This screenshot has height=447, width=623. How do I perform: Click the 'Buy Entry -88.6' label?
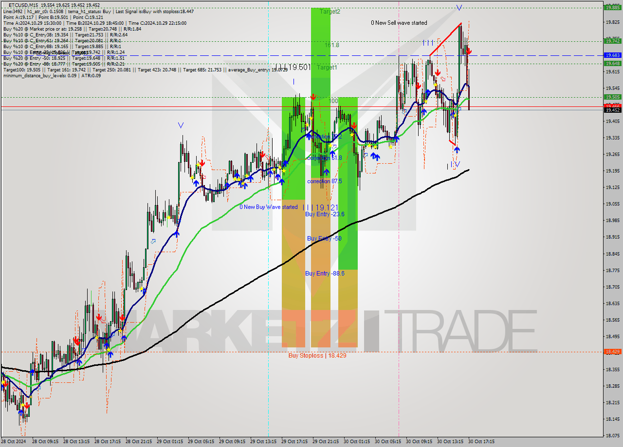325,274
